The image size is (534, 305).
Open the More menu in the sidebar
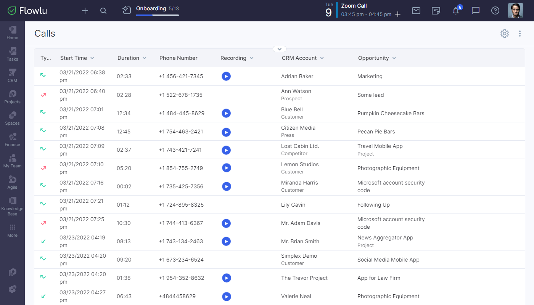click(x=12, y=231)
